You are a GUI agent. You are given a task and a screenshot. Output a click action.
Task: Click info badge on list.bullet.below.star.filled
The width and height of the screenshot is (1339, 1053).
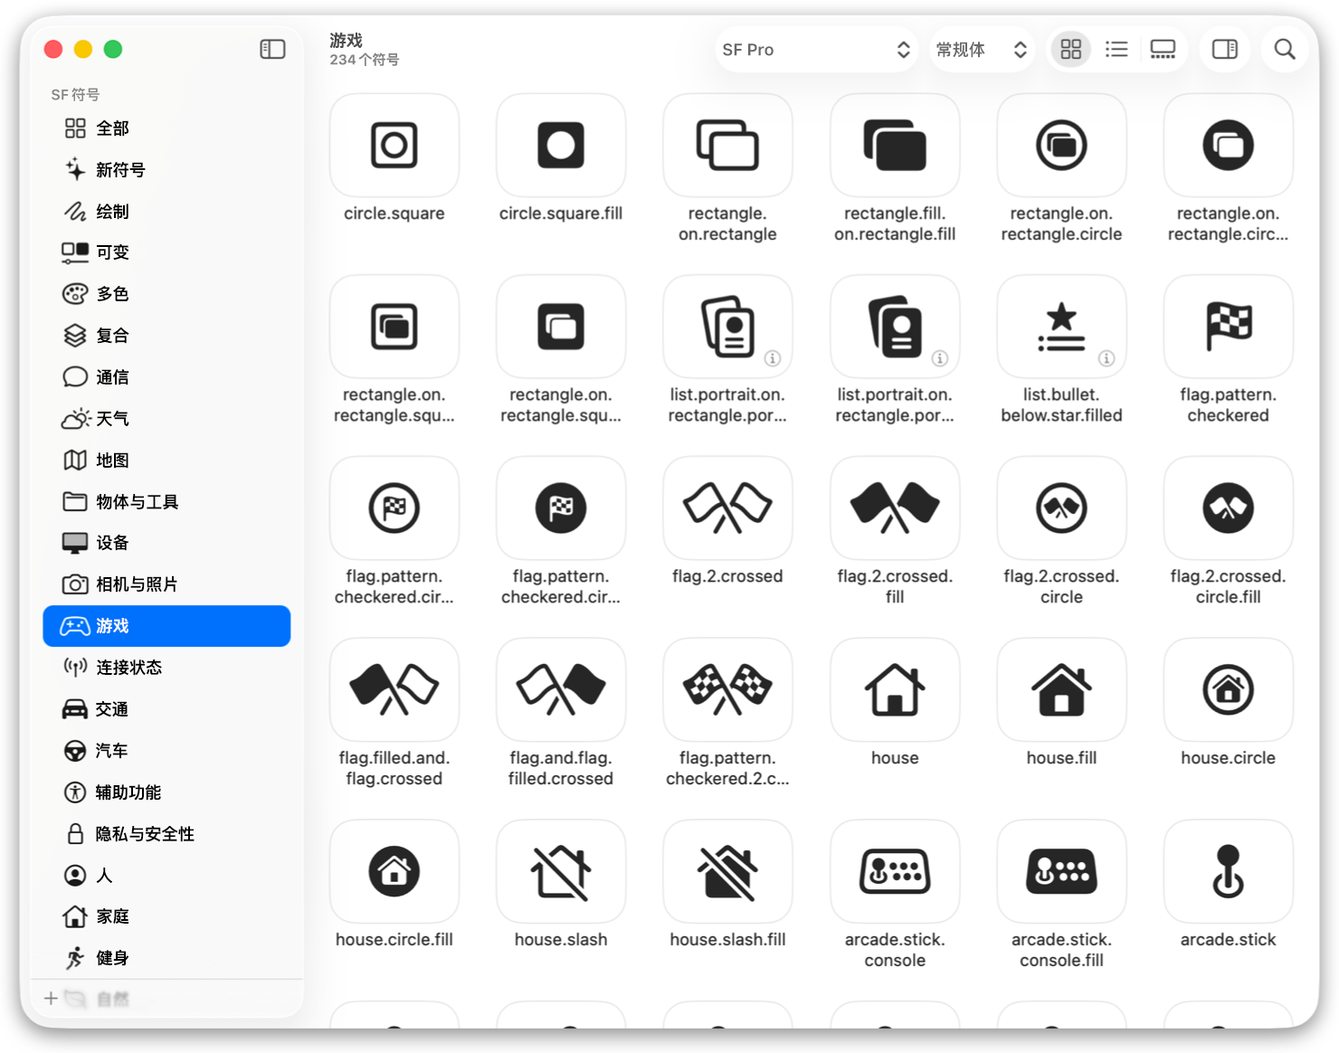coord(1106,358)
